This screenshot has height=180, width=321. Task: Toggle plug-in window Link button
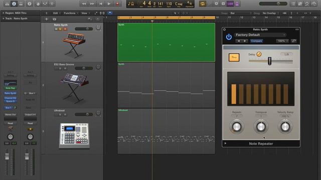pyautogui.click(x=294, y=41)
